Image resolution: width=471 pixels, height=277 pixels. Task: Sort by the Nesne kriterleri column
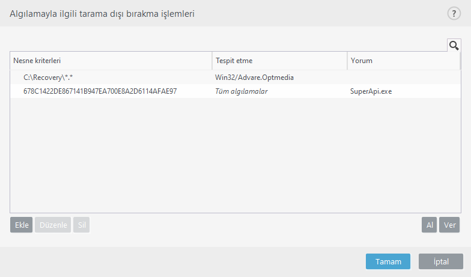pos(111,61)
